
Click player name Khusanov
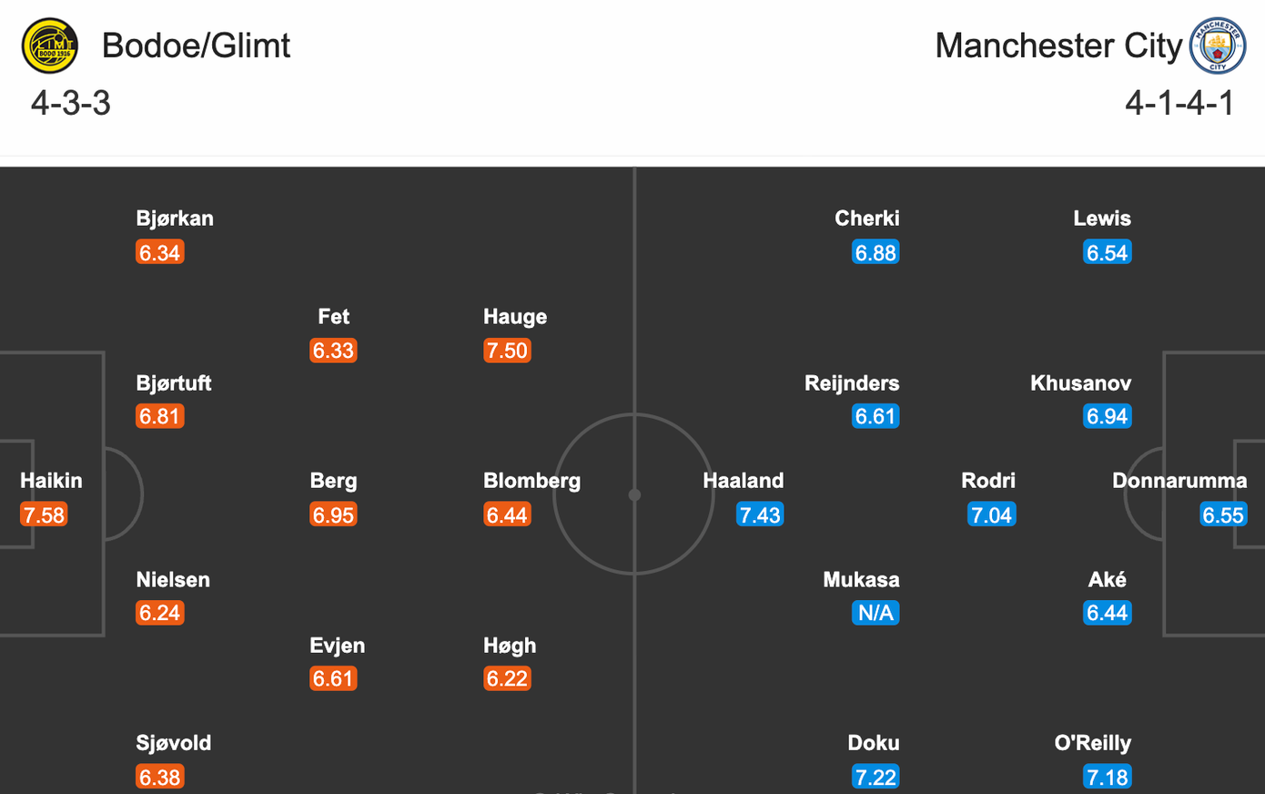pyautogui.click(x=1080, y=383)
